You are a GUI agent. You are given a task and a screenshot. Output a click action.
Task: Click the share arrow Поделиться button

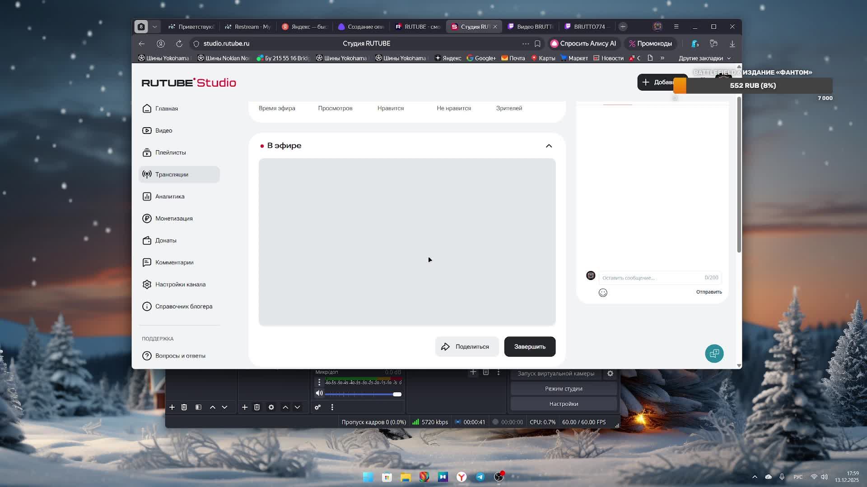point(466,347)
